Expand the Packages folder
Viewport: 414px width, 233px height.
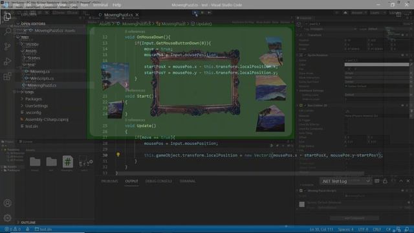tap(33, 99)
